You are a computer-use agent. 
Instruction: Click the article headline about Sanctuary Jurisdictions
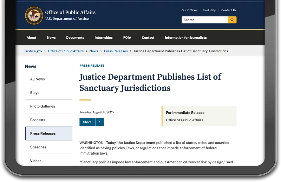150,82
